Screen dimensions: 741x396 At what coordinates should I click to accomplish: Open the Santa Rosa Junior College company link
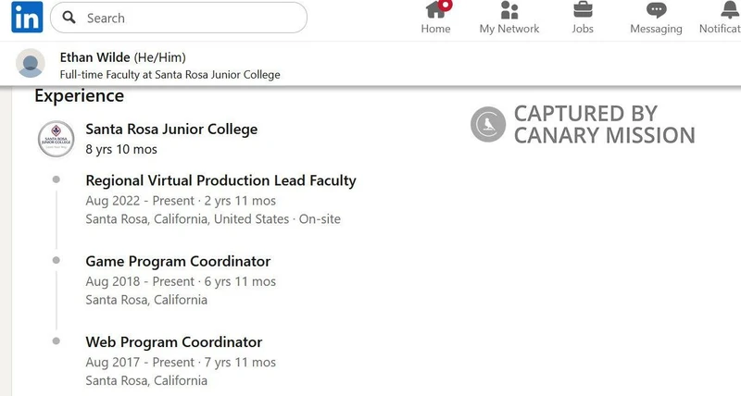[x=171, y=129]
